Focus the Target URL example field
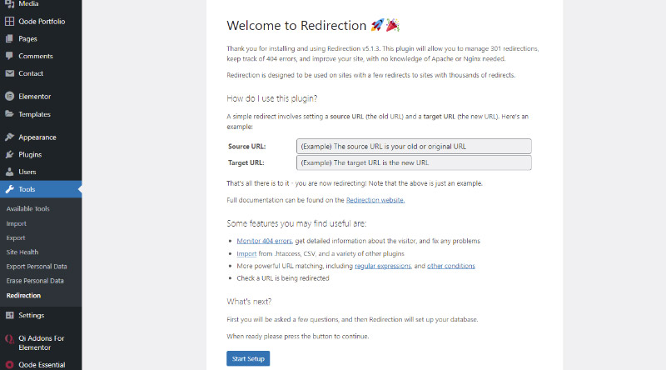Screen dimensions: 666x370 (x=414, y=162)
